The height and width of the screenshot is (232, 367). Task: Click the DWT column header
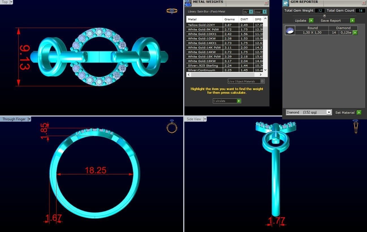[x=246, y=19]
